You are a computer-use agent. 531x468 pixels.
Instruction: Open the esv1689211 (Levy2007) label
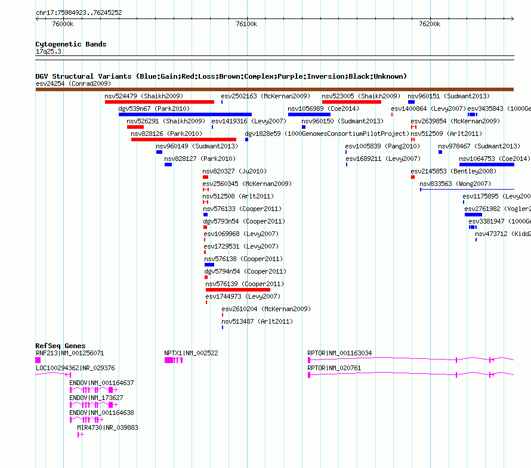[383, 159]
